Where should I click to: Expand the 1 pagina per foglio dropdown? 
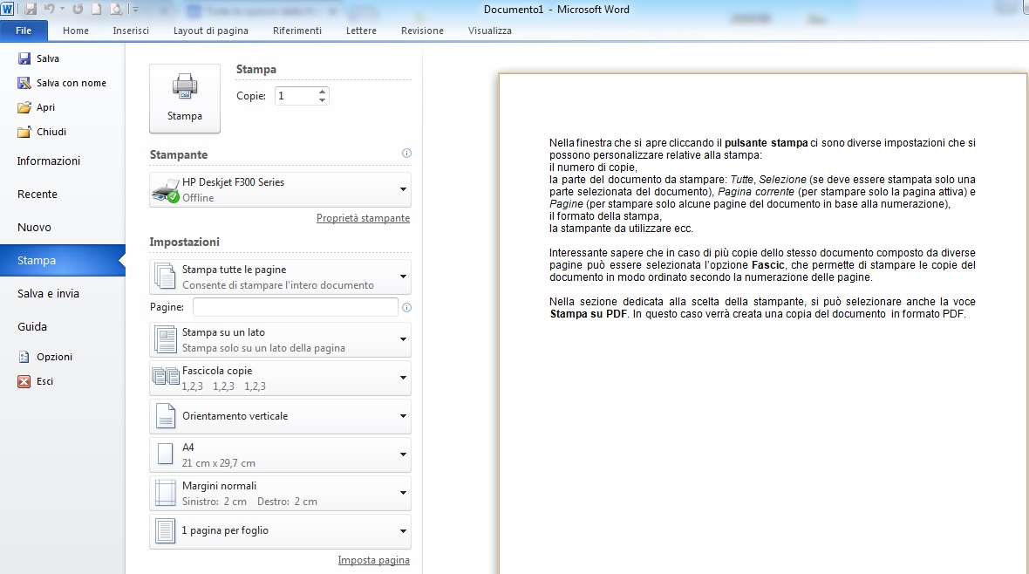[x=280, y=531]
